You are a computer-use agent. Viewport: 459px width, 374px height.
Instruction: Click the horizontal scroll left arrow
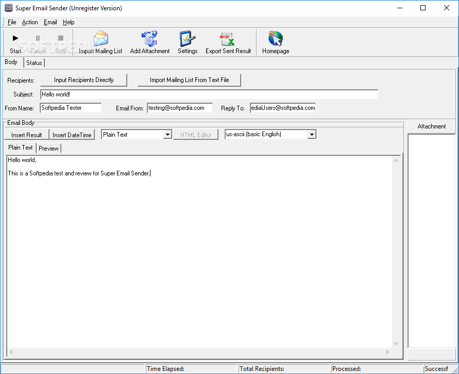click(11, 352)
